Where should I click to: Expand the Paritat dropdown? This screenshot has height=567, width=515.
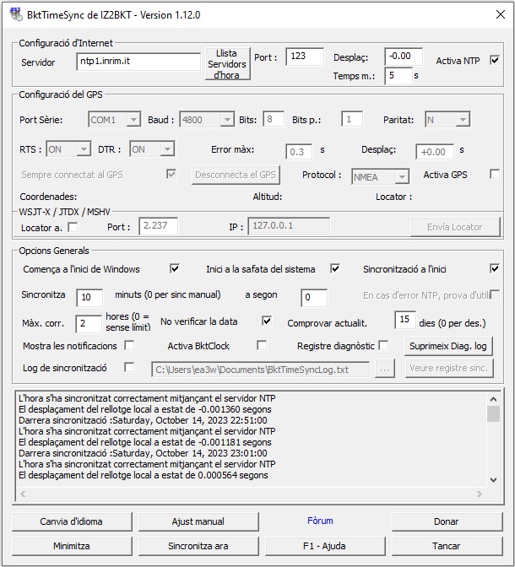click(x=463, y=119)
